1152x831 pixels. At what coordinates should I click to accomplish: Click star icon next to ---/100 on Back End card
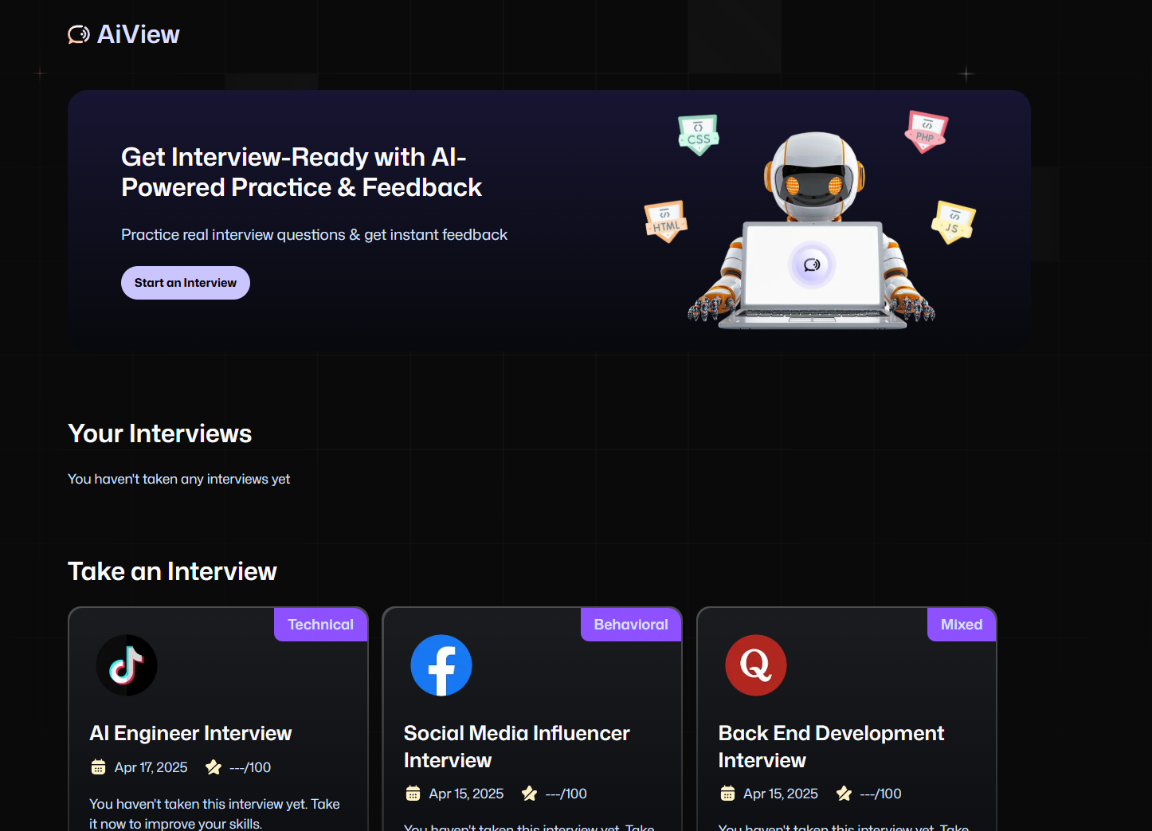[x=844, y=793]
